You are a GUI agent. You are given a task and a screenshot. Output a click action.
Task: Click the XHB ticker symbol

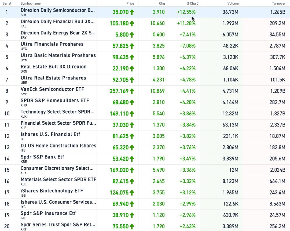pos(24,105)
